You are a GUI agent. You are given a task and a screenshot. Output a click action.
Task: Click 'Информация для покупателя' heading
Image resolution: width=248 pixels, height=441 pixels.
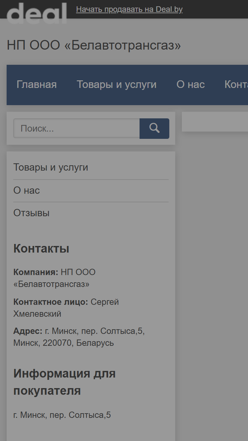[64, 382]
